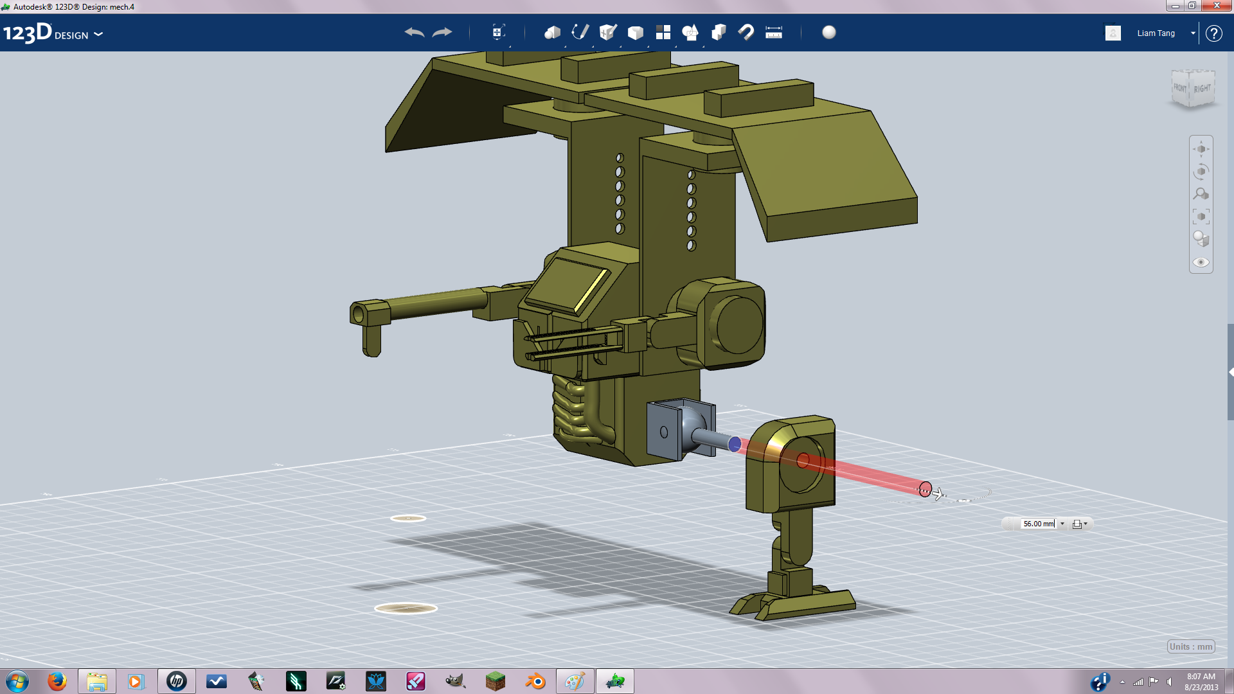Open the visual style cube option
Screen dimensions: 1234x694
[x=1201, y=239]
